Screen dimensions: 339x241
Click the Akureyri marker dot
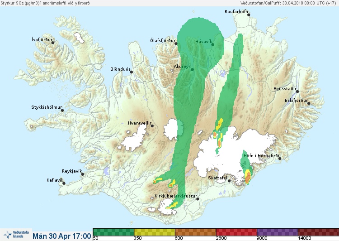[x=192, y=70]
